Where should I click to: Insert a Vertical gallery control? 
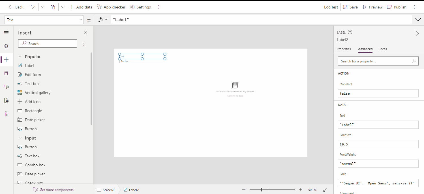pyautogui.click(x=37, y=93)
